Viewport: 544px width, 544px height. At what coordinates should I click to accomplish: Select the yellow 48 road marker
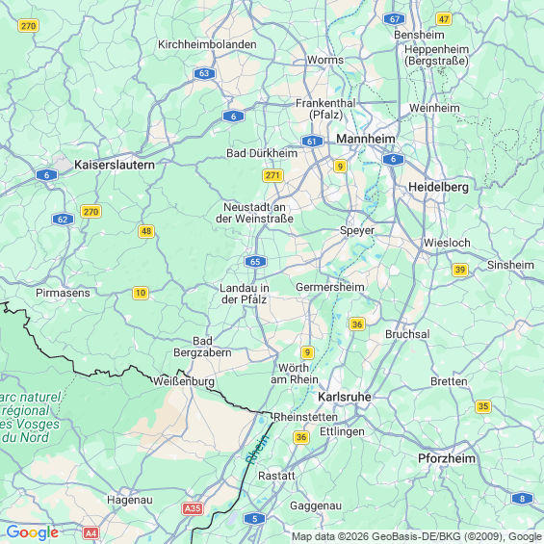146,231
